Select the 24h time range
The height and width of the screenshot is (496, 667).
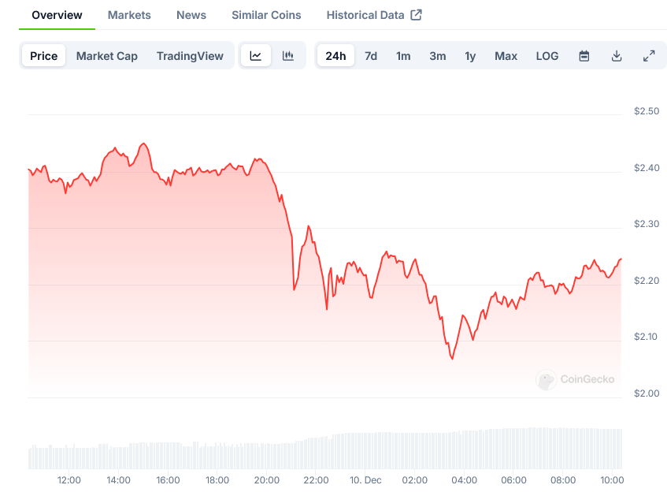pyautogui.click(x=335, y=56)
